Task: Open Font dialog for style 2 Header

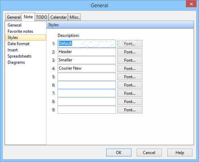Action: tap(130, 52)
